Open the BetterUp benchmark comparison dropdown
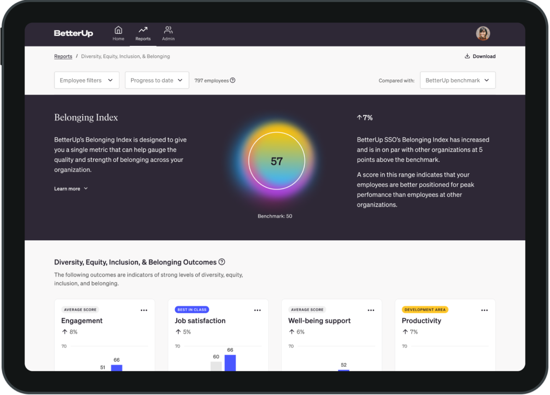 click(x=458, y=80)
